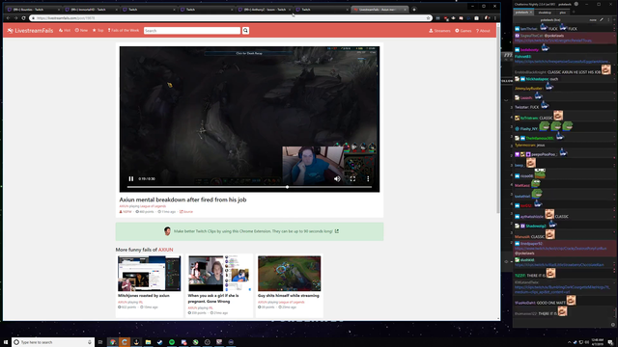
Task: Open the clip link posted by KitKatandTwix
Action: point(562,289)
